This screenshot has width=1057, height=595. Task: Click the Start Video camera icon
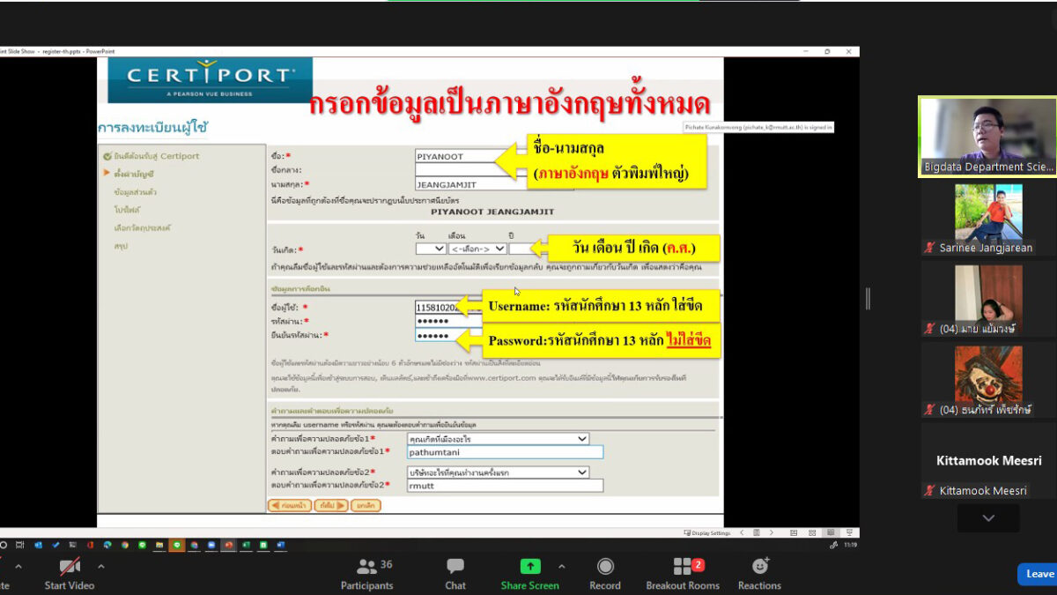tap(70, 566)
